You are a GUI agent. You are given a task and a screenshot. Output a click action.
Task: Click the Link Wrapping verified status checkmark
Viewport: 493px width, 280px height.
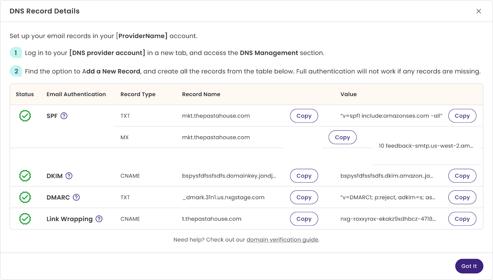pos(25,219)
